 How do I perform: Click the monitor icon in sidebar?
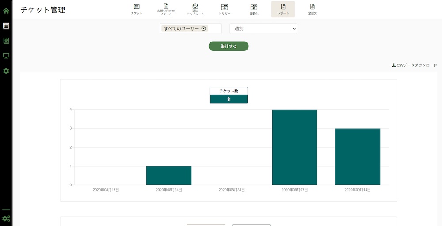coord(6,56)
